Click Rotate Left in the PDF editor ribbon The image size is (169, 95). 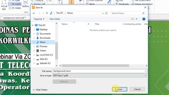[38, 4]
